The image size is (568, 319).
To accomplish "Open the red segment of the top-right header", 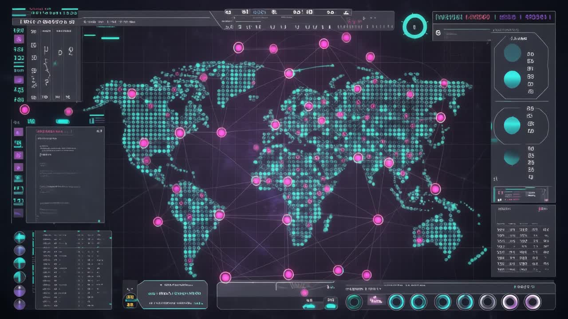I will click(477, 17).
